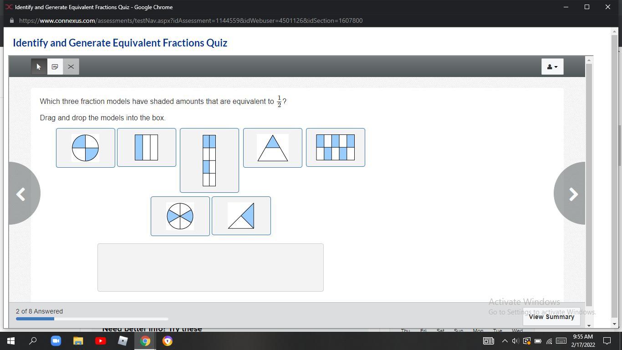
Task: Click the '2 of 8 Answered' status text
Action: tap(40, 311)
